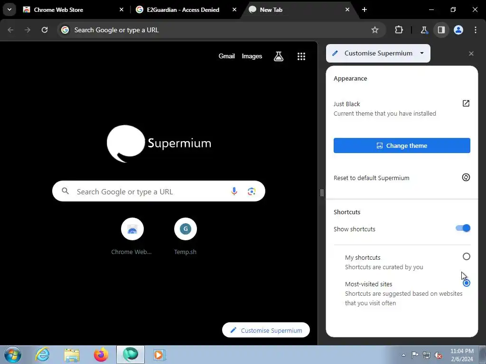Click the Reset to default Supermium icon
The width and height of the screenshot is (486, 364).
pos(466,177)
